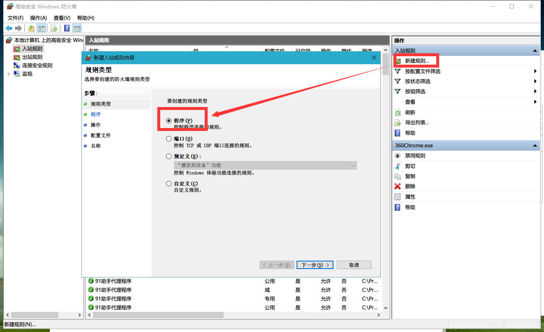Open the Action (操作) menu
Viewport: 544px width, 332px height.
point(39,18)
